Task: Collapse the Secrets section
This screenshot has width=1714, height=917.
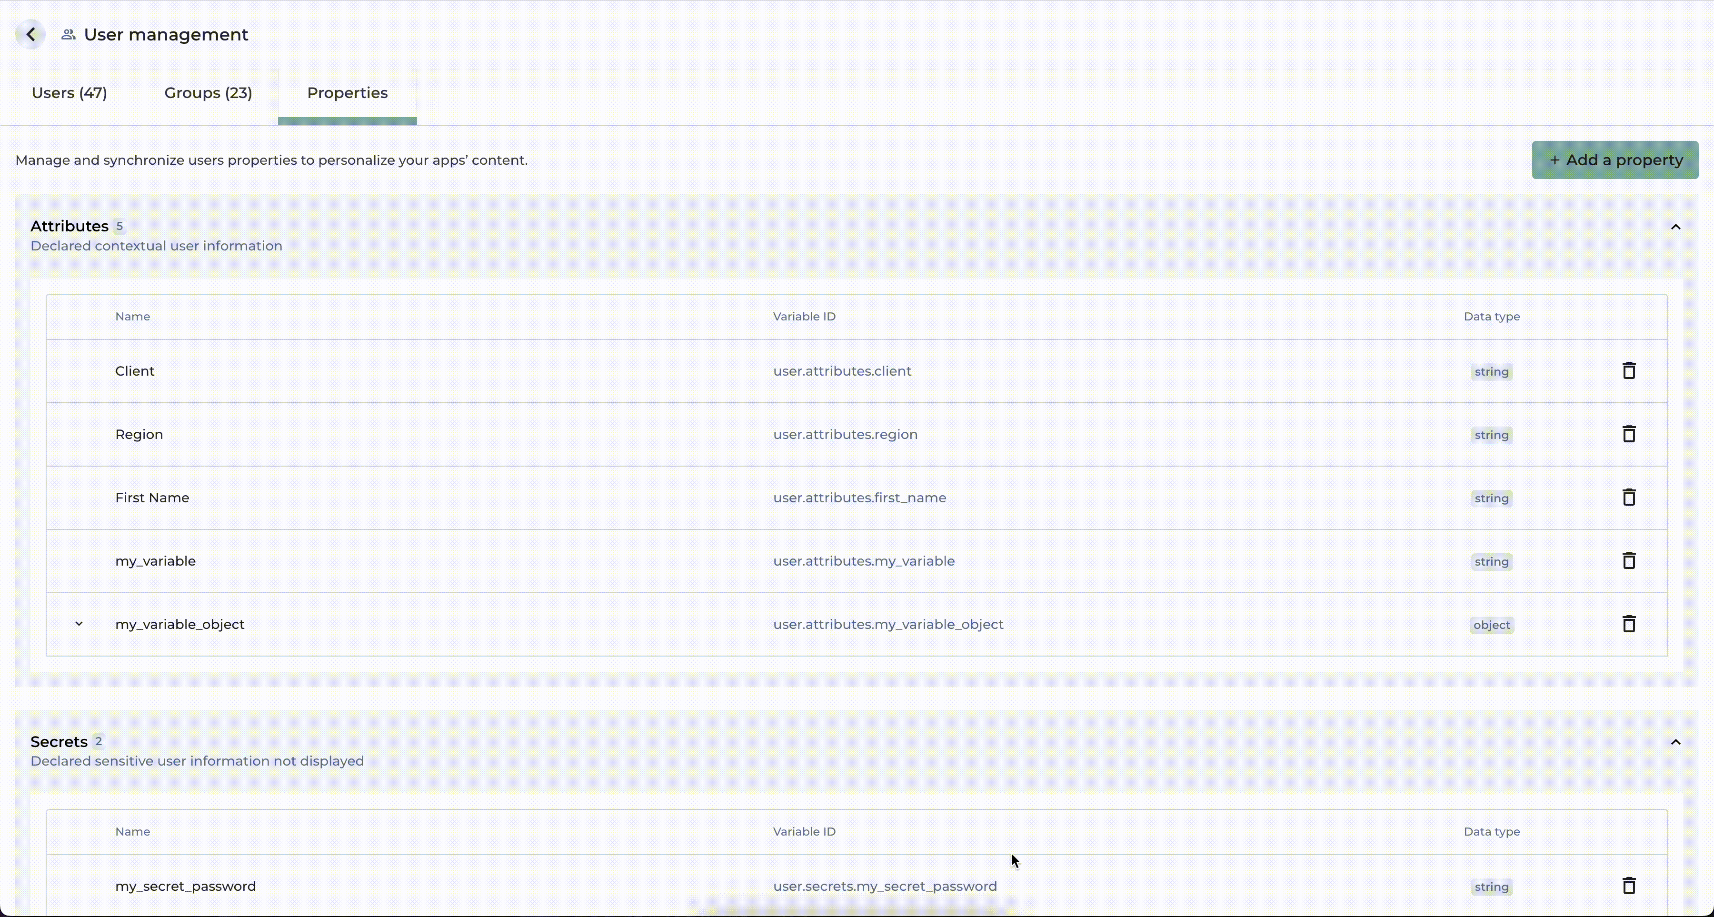Action: [x=1675, y=742]
